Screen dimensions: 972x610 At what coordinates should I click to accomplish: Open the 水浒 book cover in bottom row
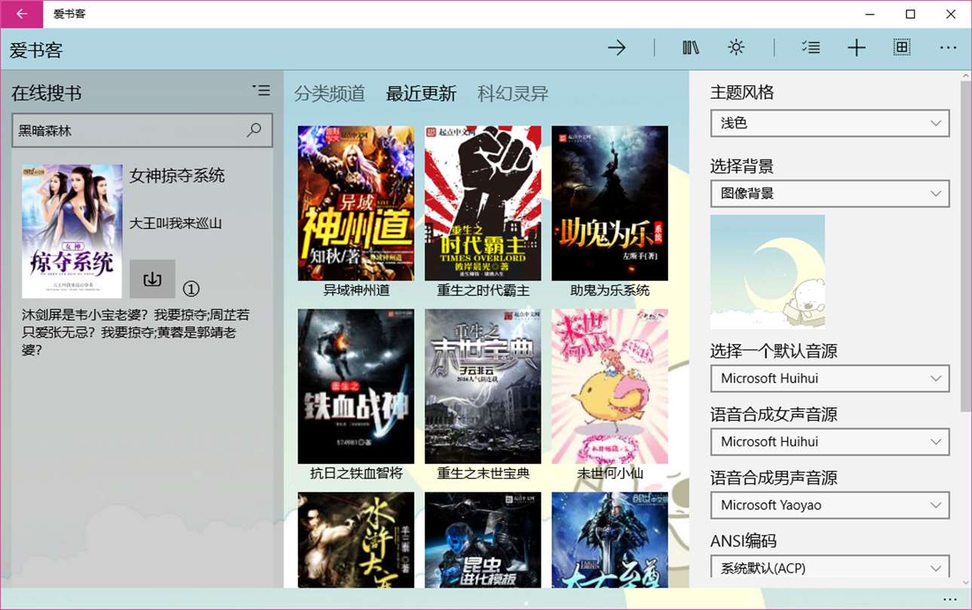(x=356, y=540)
